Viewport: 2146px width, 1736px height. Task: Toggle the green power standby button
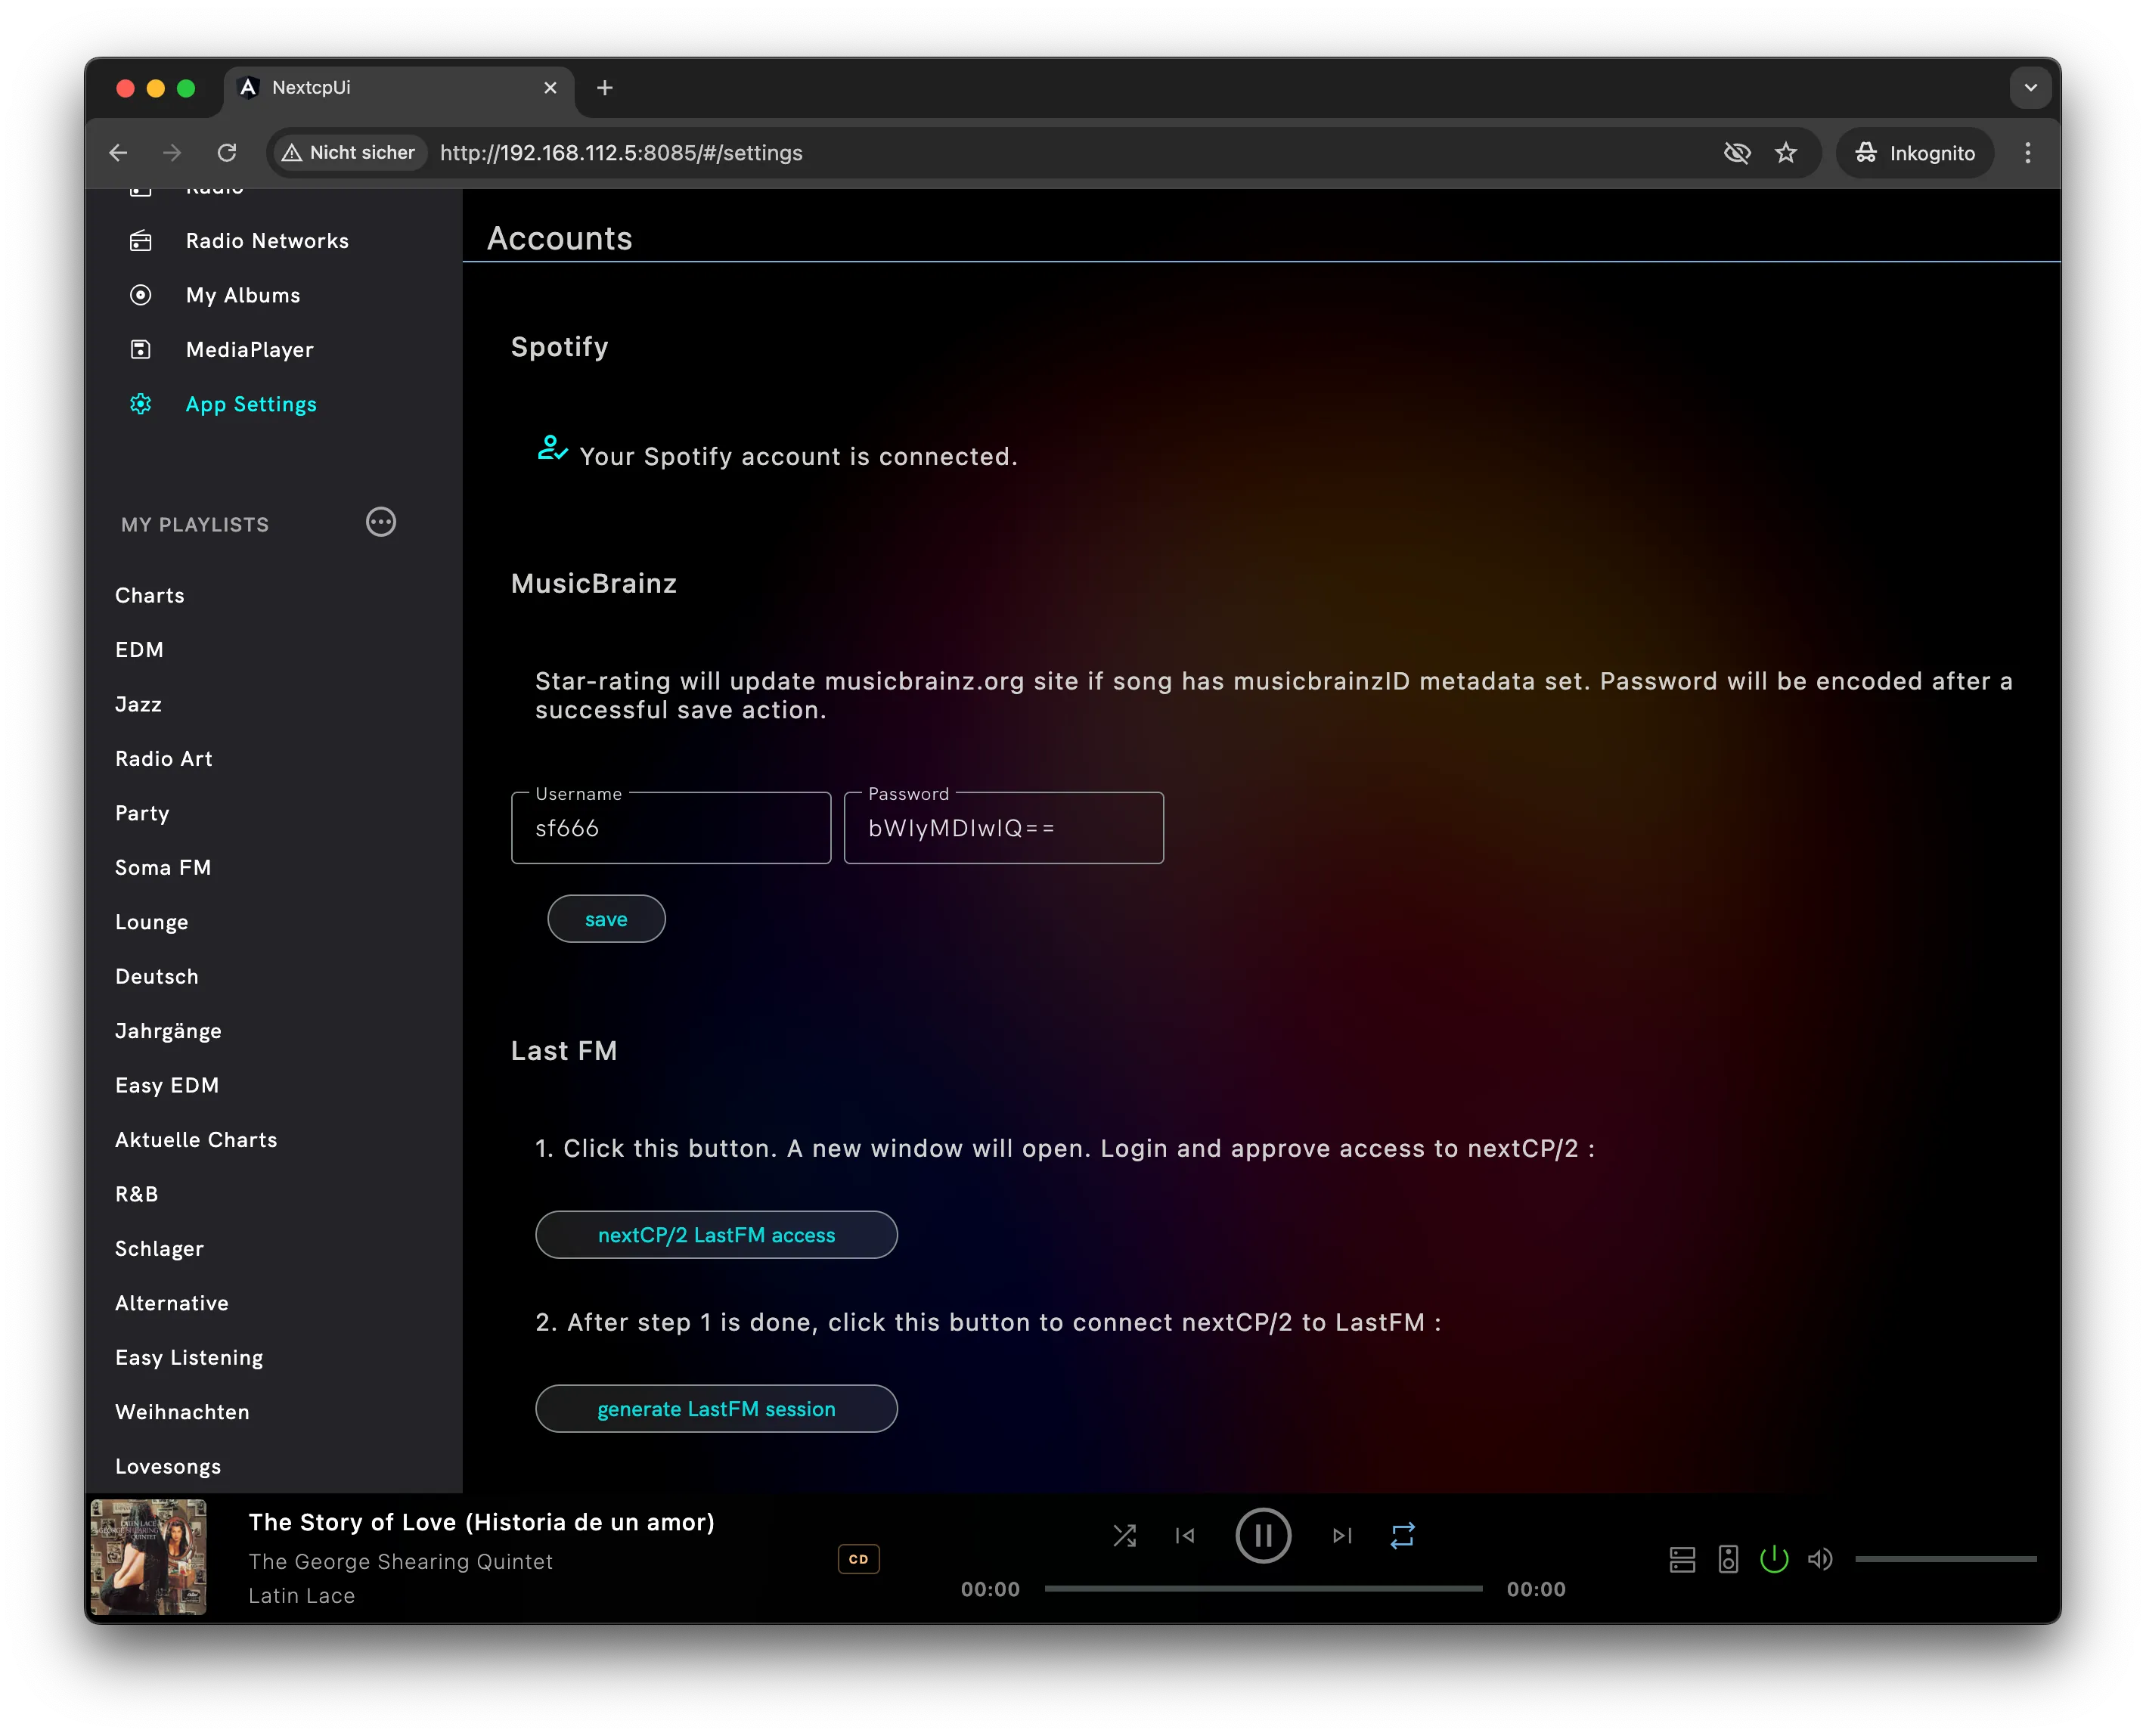(x=1774, y=1559)
